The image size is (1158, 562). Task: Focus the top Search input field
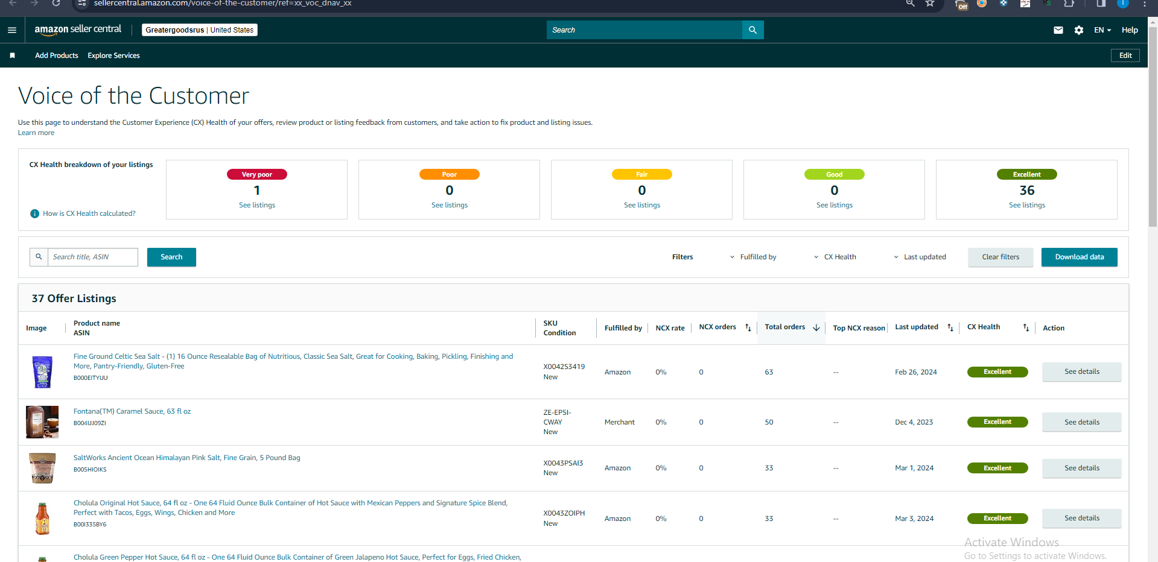[x=644, y=30]
